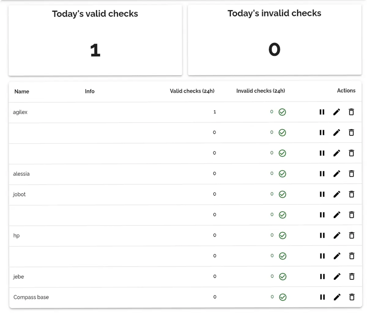Pause the hp check
Screen dimensions: 367x316
(x=322, y=235)
